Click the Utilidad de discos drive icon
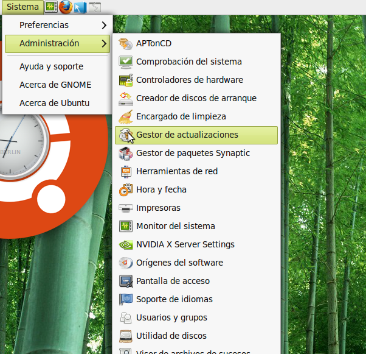This screenshot has height=354, width=366. click(x=126, y=336)
